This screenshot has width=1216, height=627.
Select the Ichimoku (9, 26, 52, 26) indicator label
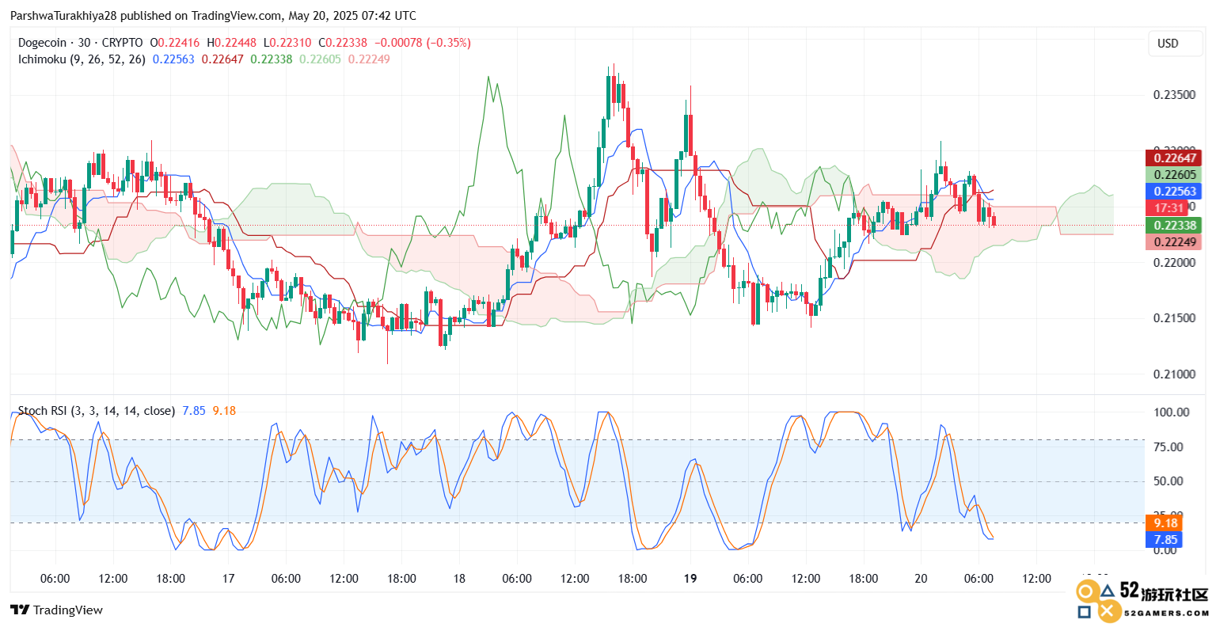(82, 59)
